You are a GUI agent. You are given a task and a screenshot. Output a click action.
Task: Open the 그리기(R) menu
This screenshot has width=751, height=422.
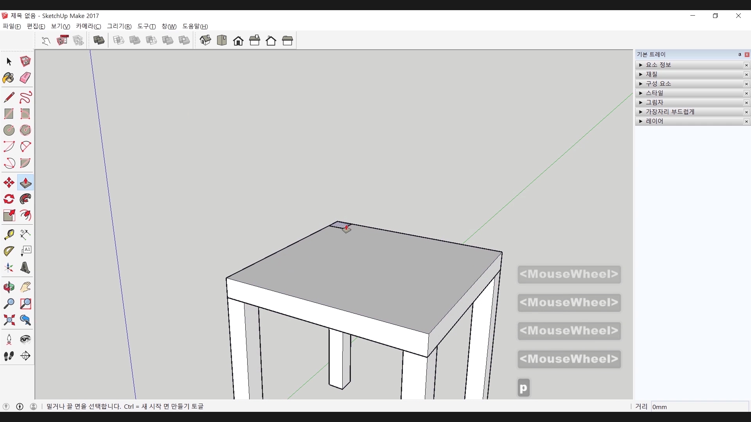119,26
